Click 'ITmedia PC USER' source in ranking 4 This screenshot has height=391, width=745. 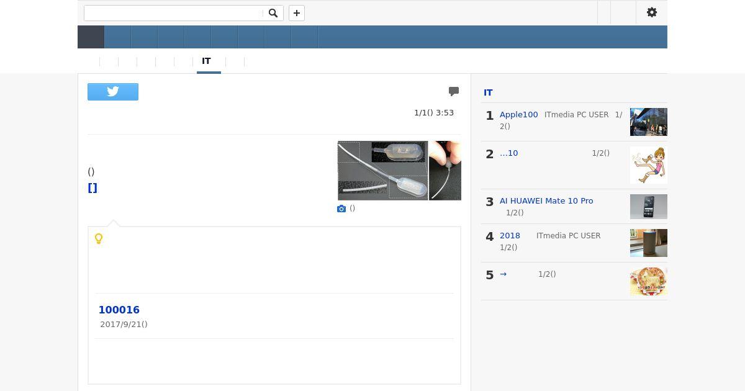click(569, 236)
